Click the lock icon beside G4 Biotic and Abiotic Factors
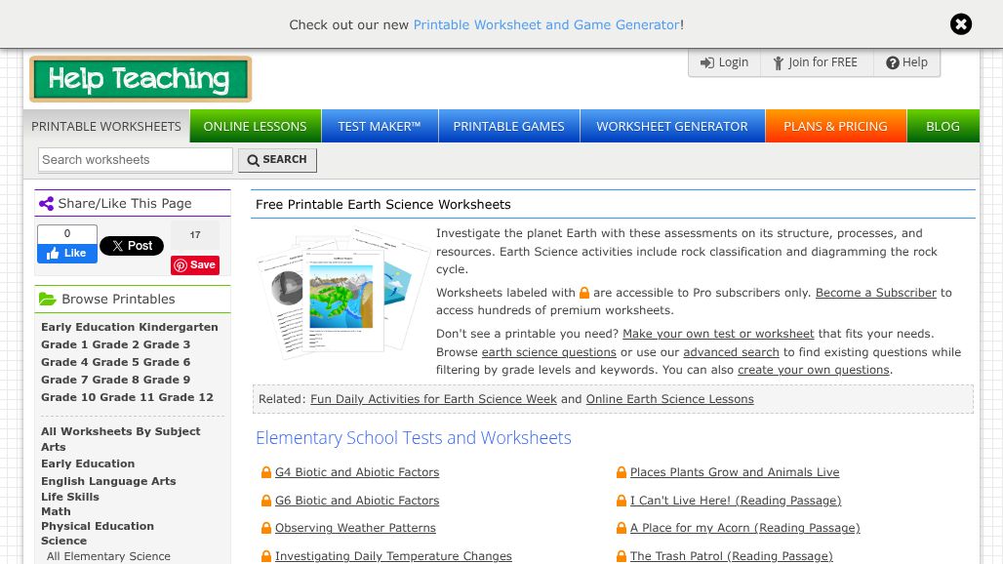Screen dimensions: 1003x564 pyautogui.click(x=266, y=472)
